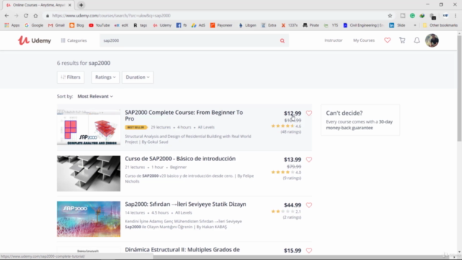This screenshot has height=260, width=462.
Task: Click the BEST SELLER badge
Action: [x=136, y=127]
